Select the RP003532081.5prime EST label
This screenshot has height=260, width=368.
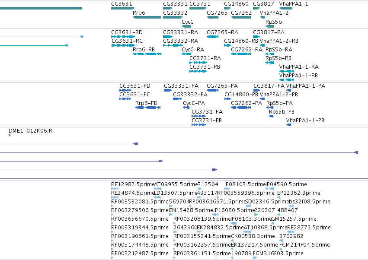(140, 202)
